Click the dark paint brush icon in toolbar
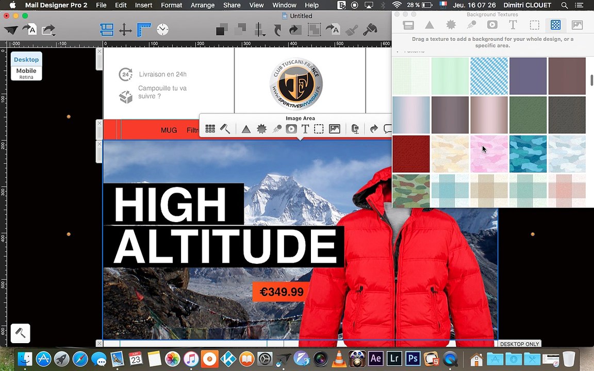Image resolution: width=594 pixels, height=371 pixels. click(x=370, y=29)
